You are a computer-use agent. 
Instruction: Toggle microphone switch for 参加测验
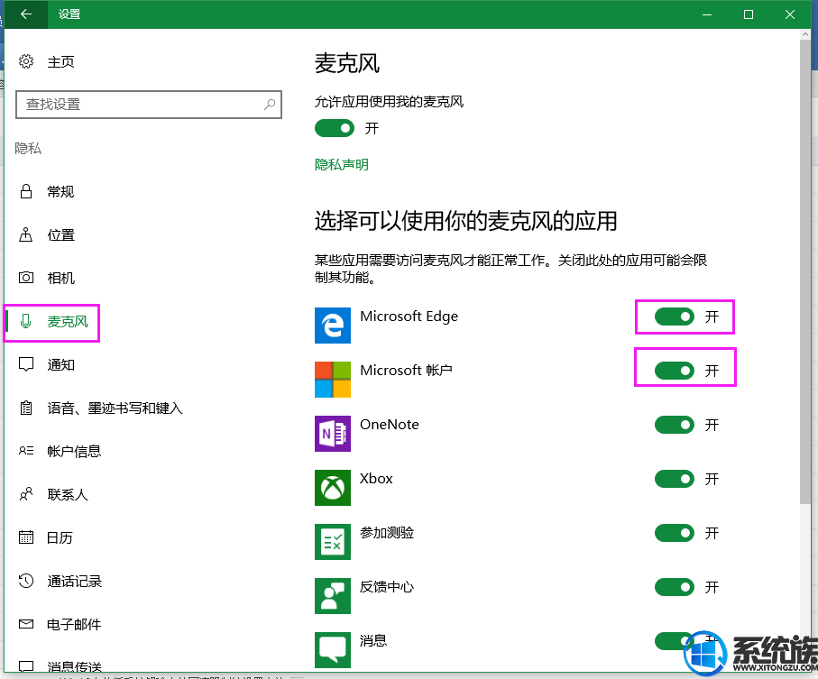(675, 533)
